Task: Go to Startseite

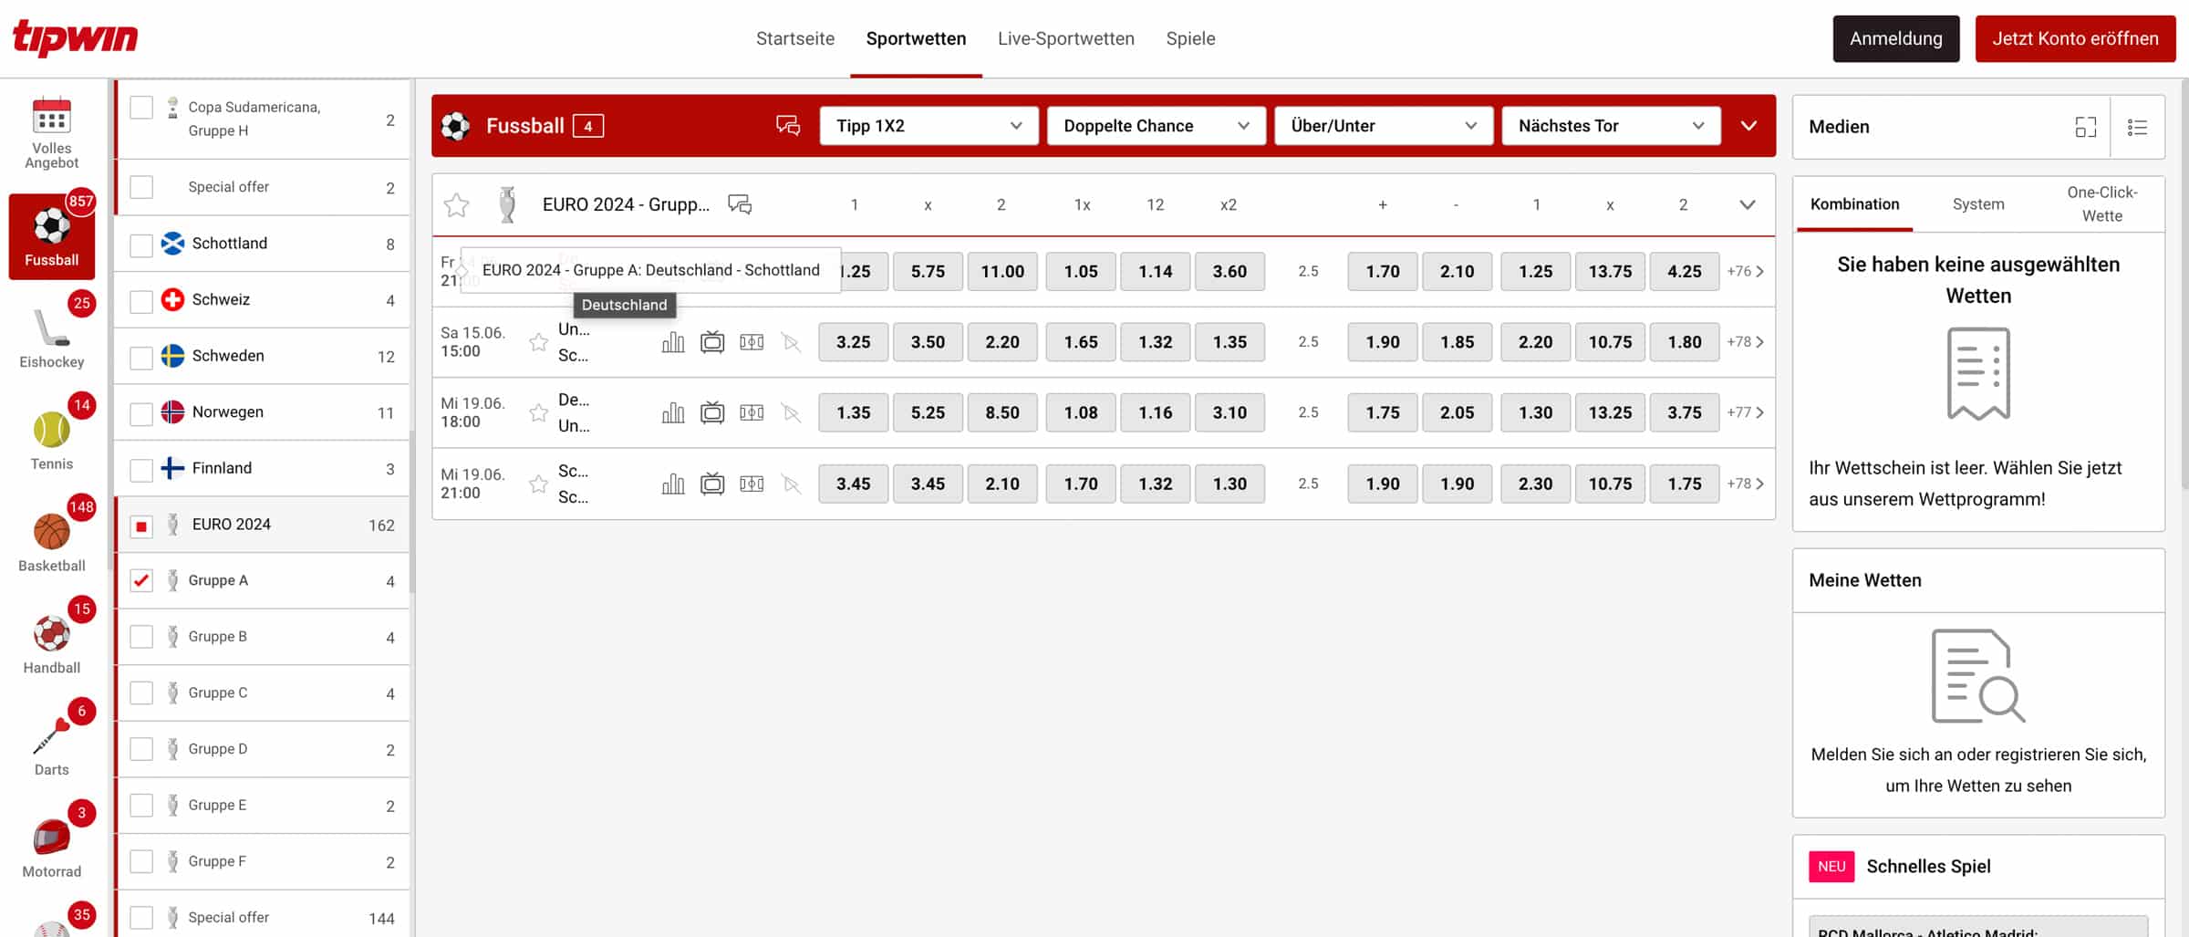Action: (x=795, y=38)
